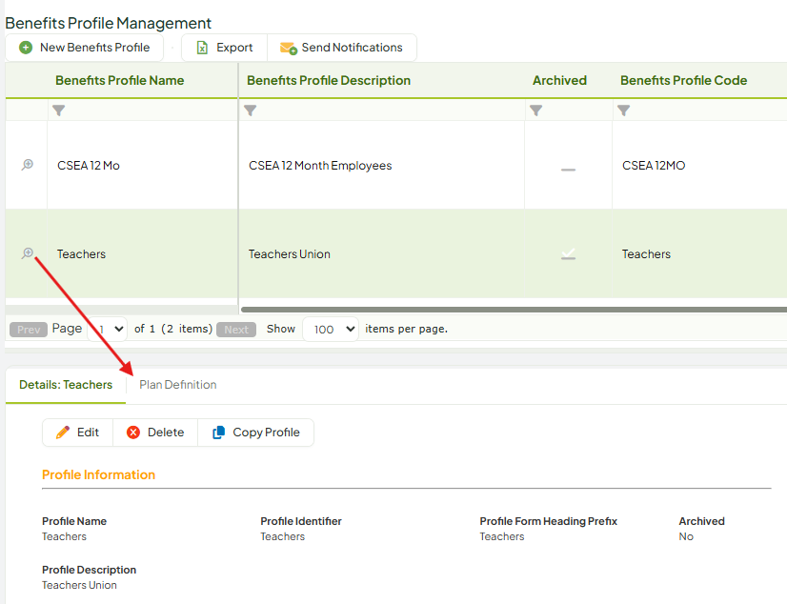Click the Prev page button
Image resolution: width=787 pixels, height=604 pixels.
[x=29, y=329]
